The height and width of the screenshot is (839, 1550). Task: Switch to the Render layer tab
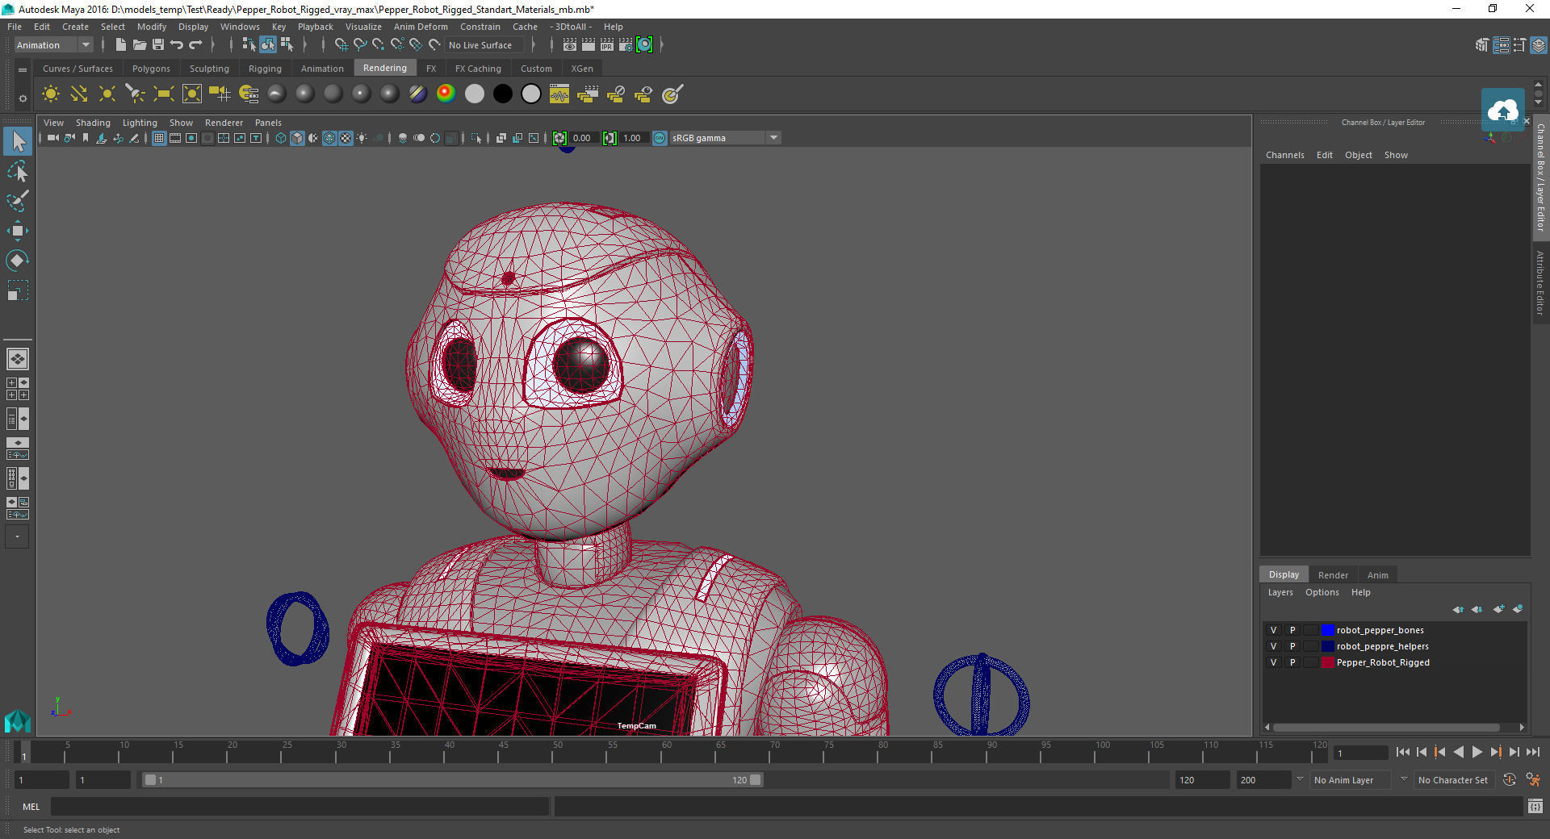pos(1333,575)
